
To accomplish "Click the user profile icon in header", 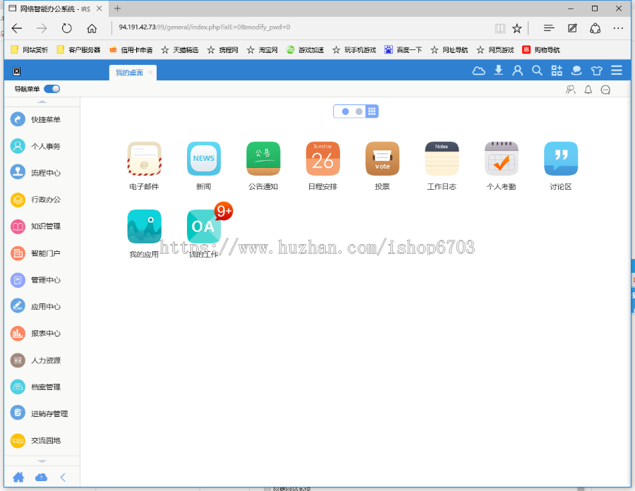I will point(518,71).
